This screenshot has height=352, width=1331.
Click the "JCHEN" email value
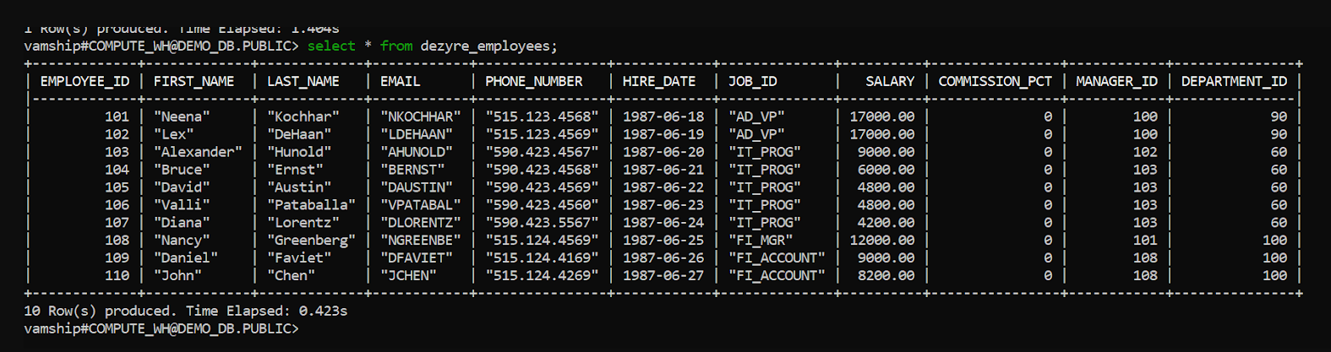point(408,275)
